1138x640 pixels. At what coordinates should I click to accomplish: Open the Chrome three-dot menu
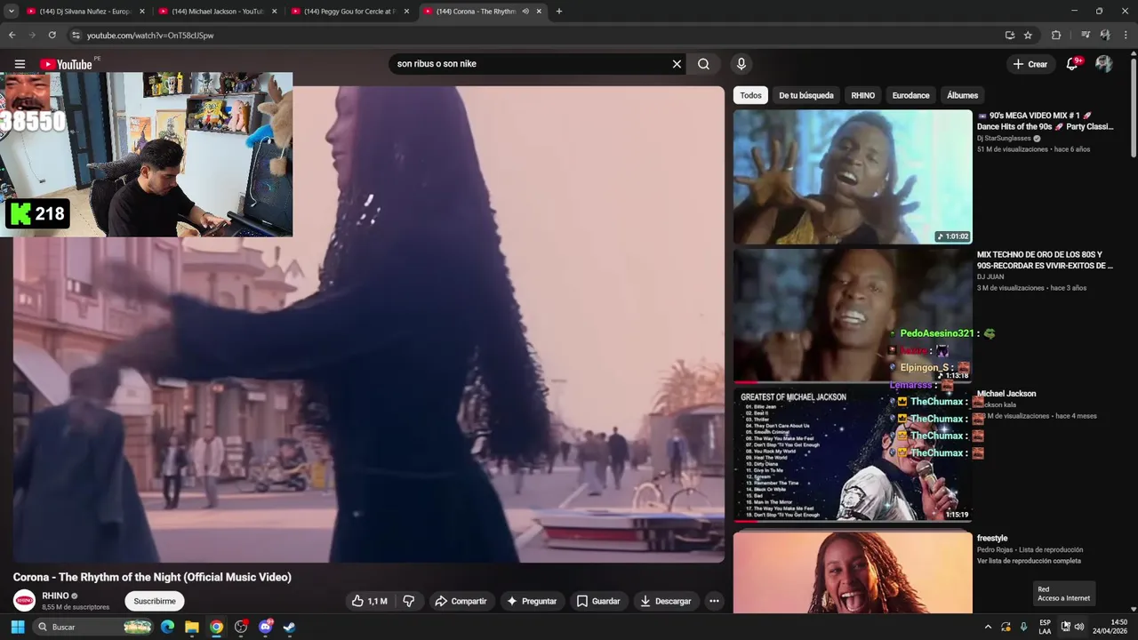pyautogui.click(x=1125, y=36)
